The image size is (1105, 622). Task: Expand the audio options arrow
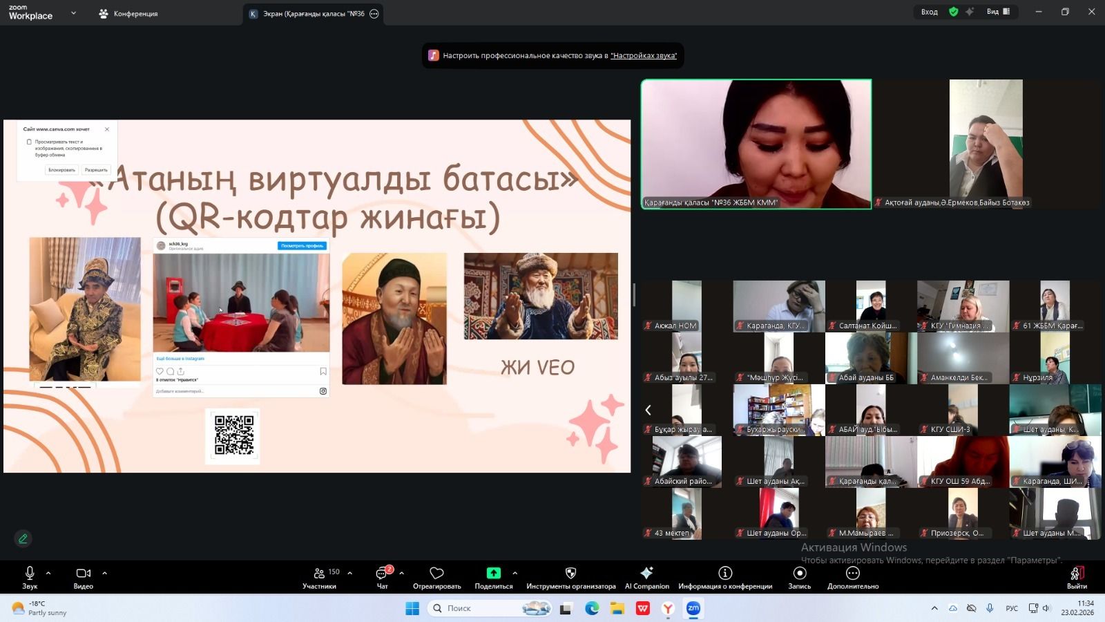pos(48,573)
